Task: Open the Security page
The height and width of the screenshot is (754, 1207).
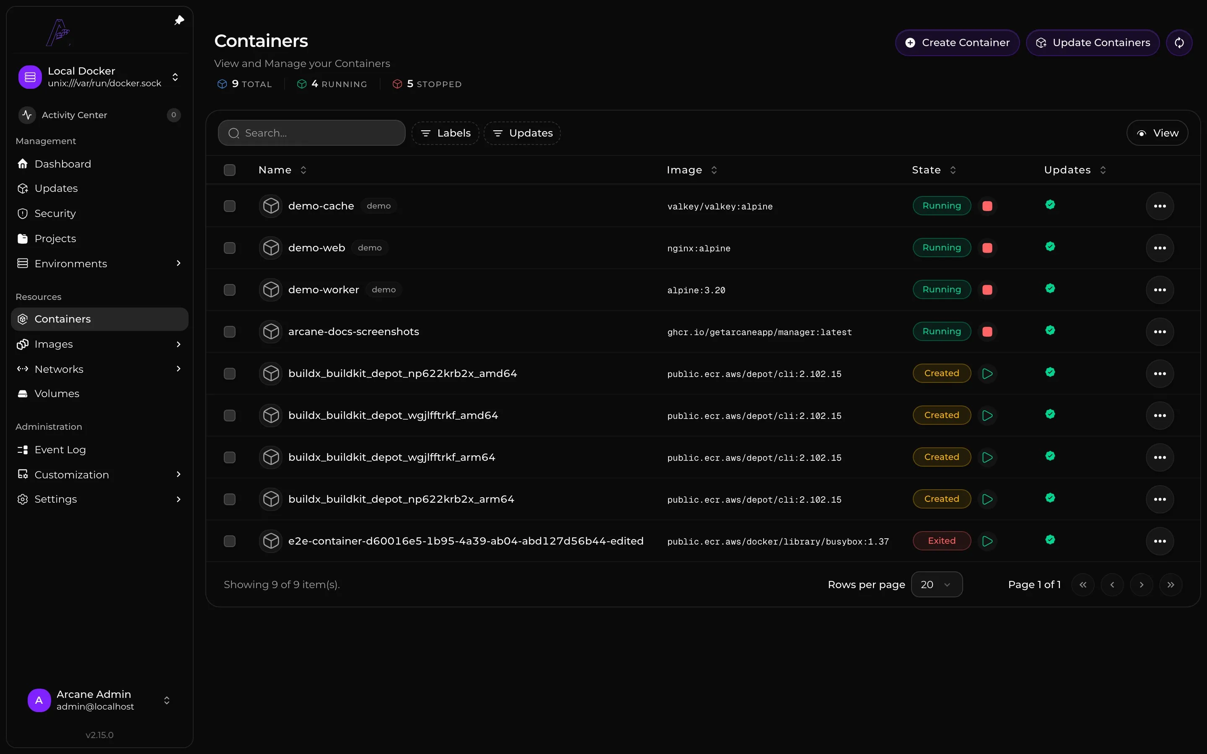Action: pyautogui.click(x=99, y=214)
